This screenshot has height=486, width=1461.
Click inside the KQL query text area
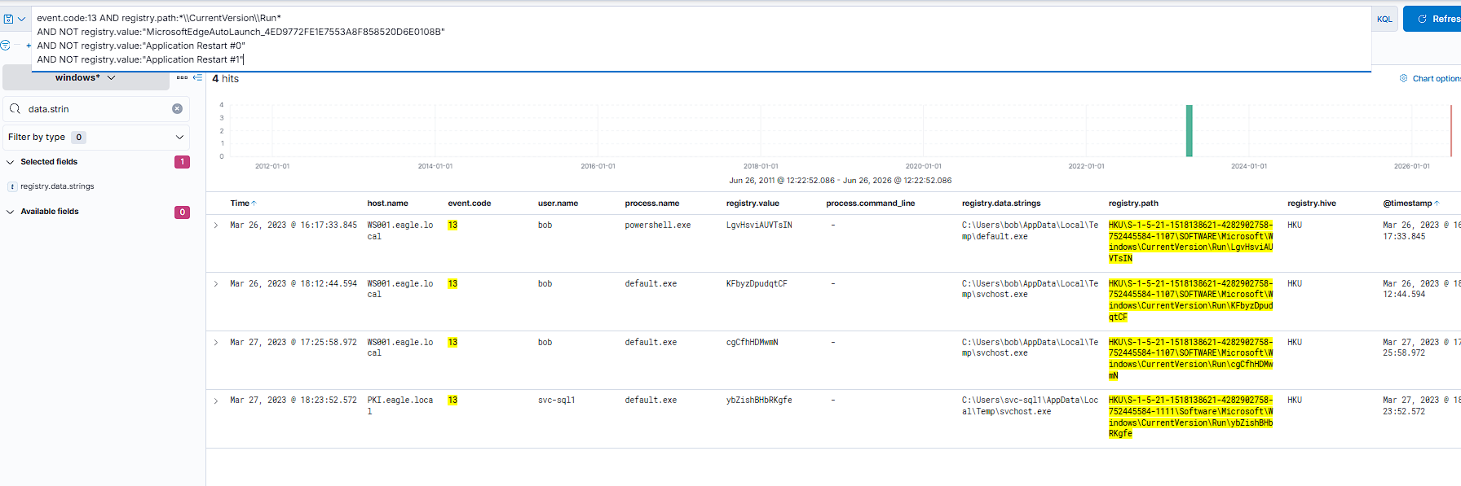point(701,38)
